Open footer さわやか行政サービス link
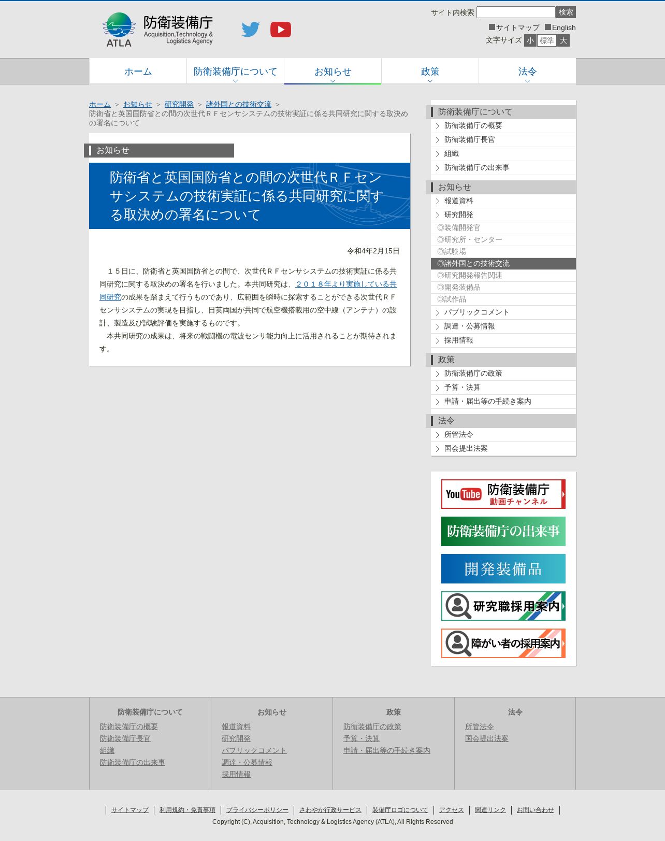 click(330, 810)
